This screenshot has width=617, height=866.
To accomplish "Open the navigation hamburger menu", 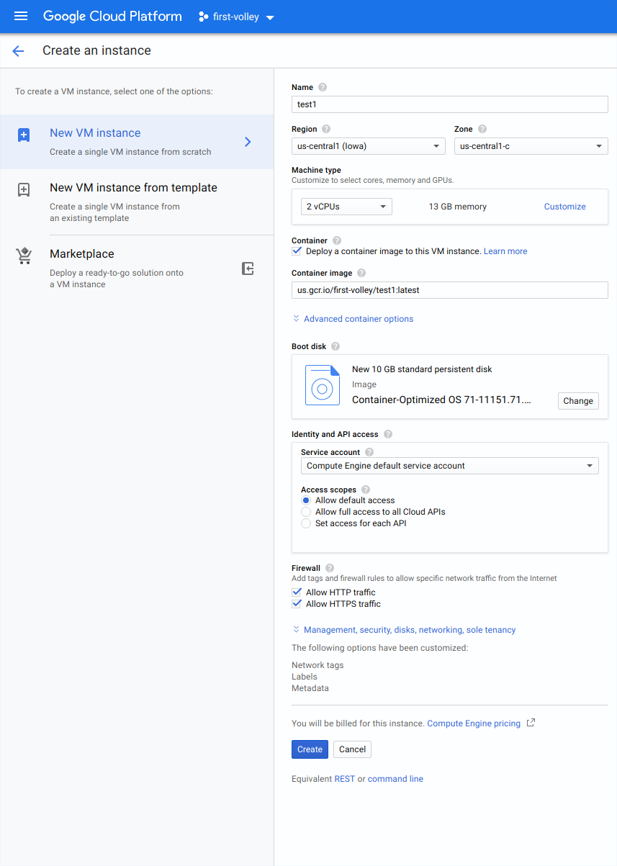I will point(20,16).
